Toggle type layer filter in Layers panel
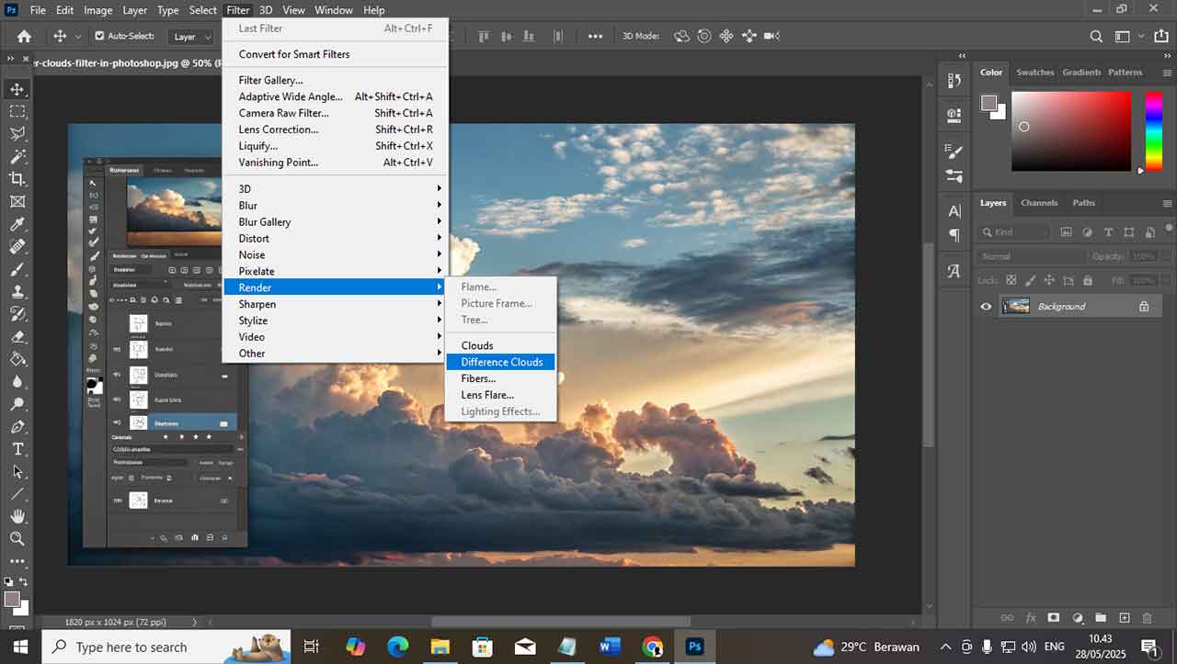Viewport: 1177px width, 664px height. (1108, 232)
